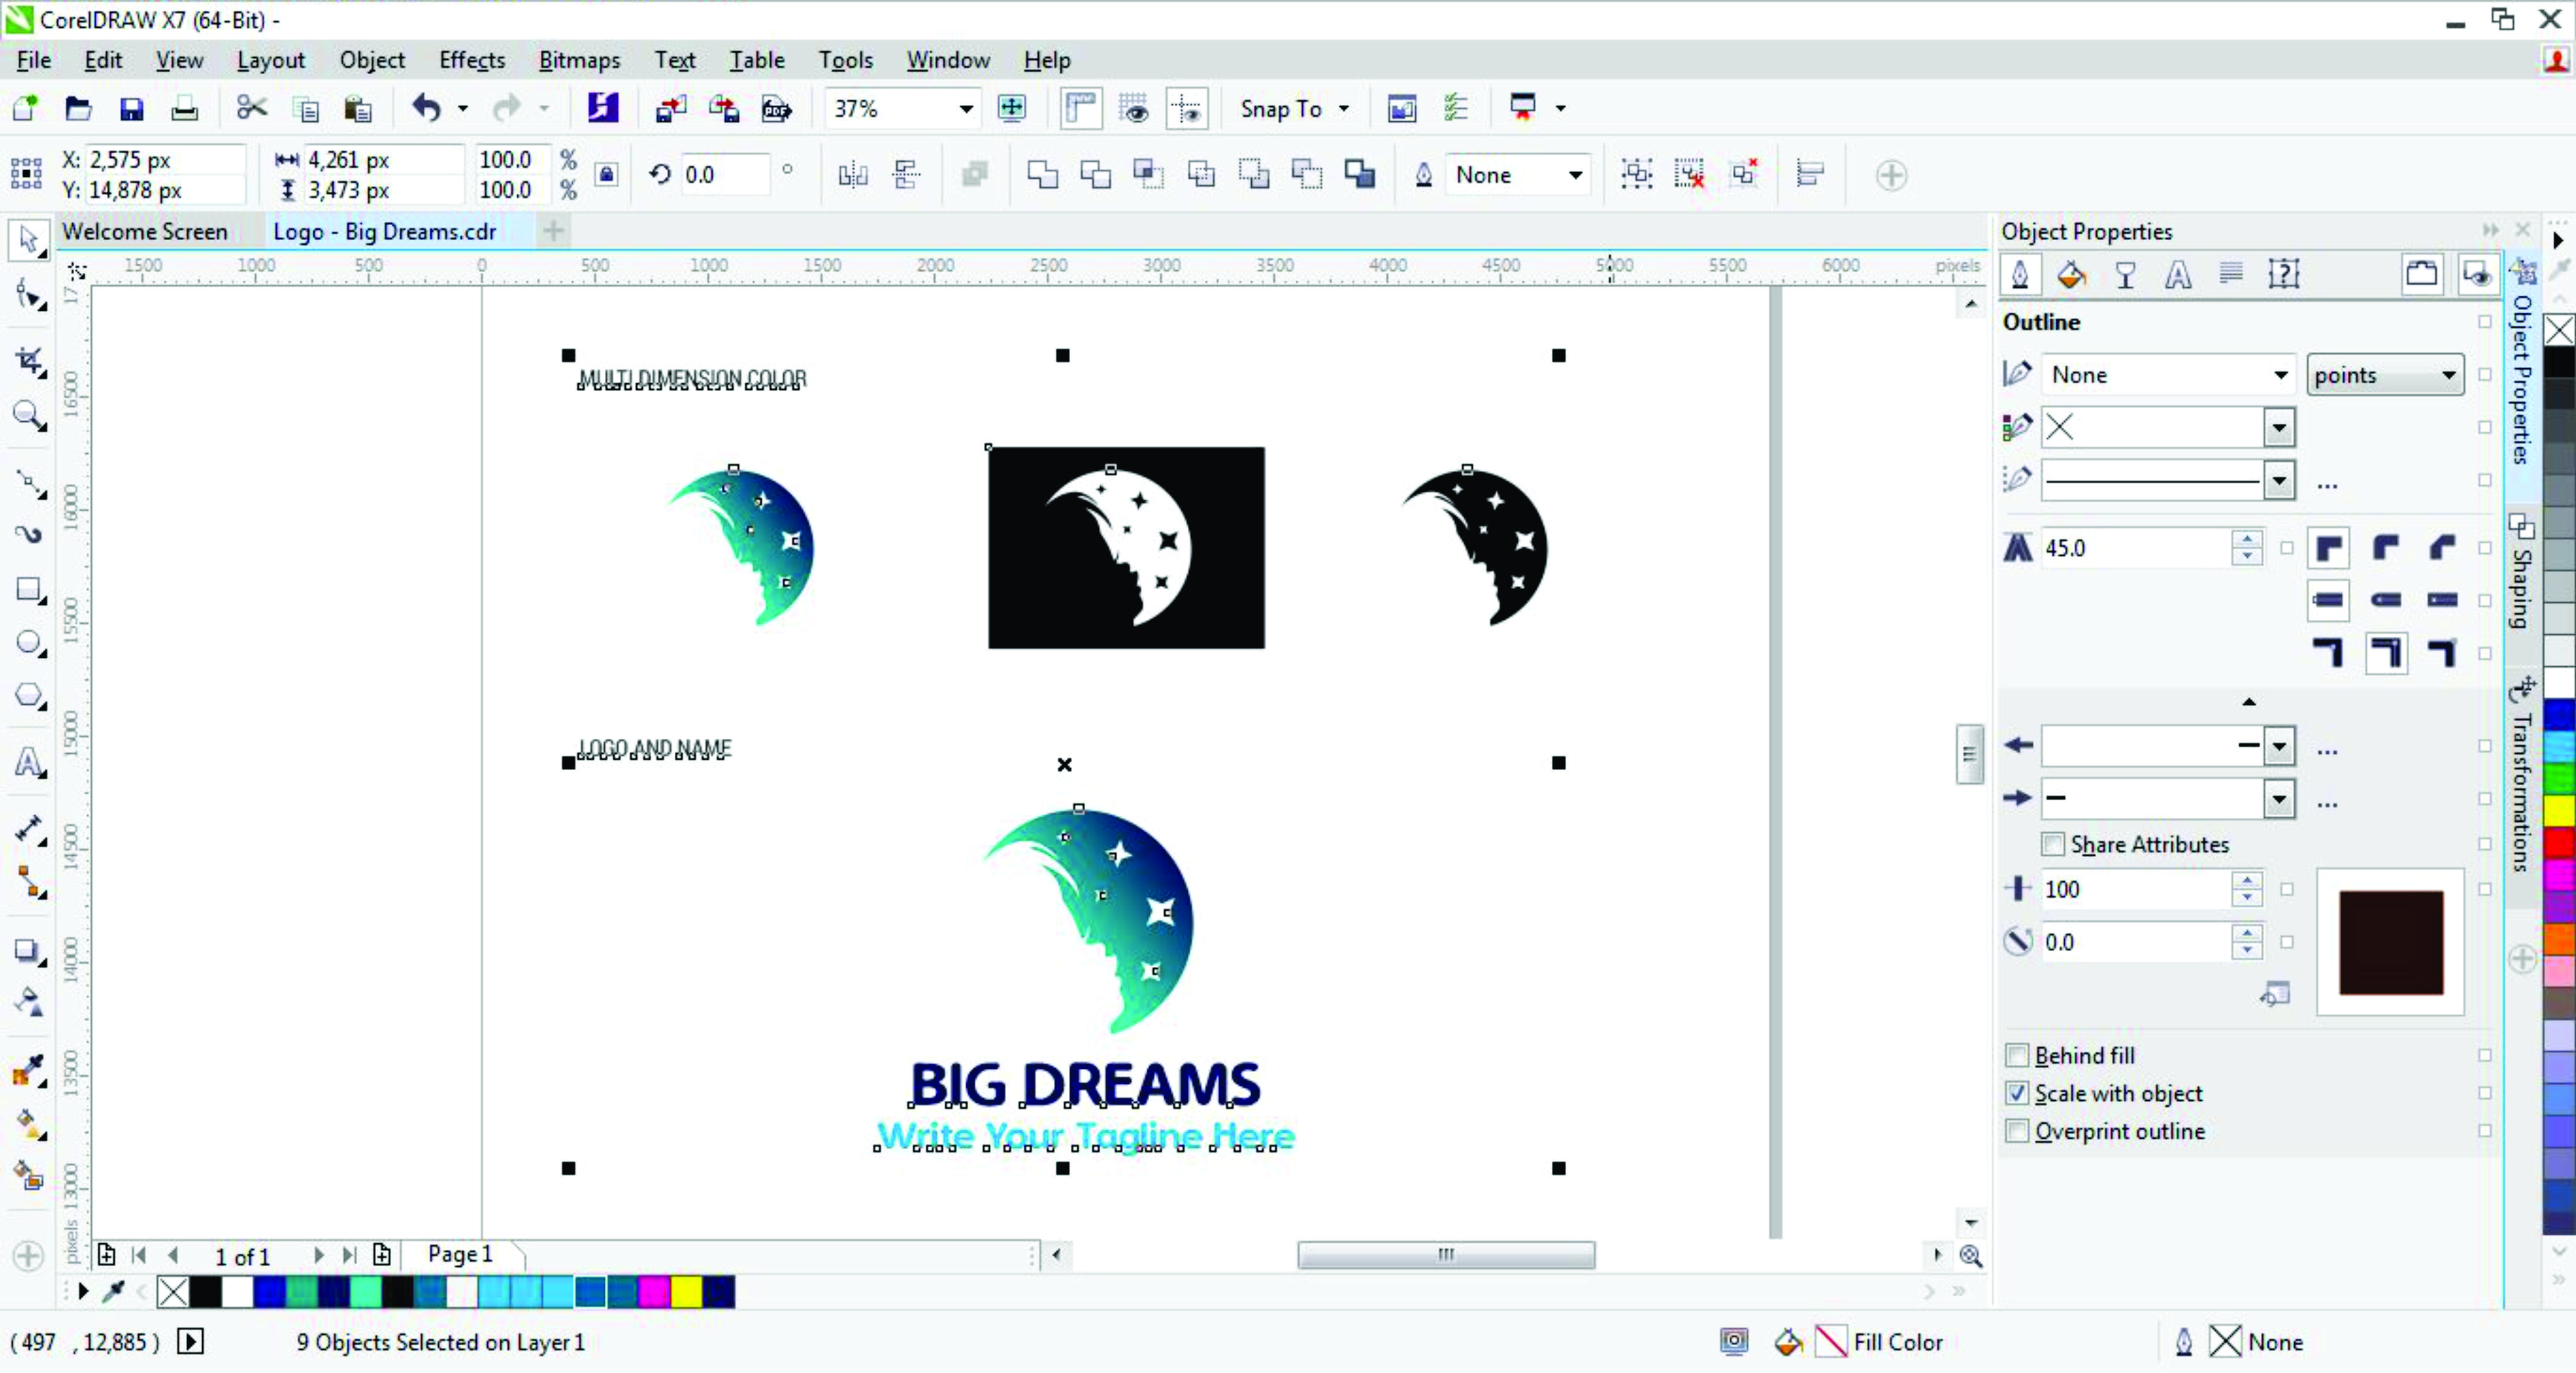Switch to the Welcome Screen tab

pyautogui.click(x=145, y=232)
